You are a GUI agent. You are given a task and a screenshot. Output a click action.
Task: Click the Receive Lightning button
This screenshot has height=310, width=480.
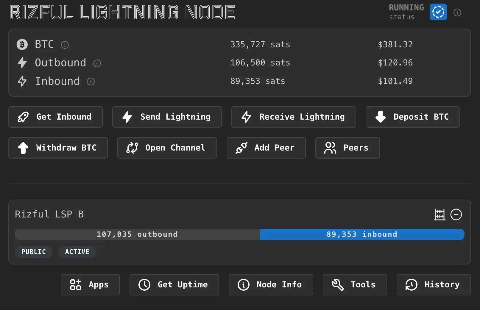point(293,117)
